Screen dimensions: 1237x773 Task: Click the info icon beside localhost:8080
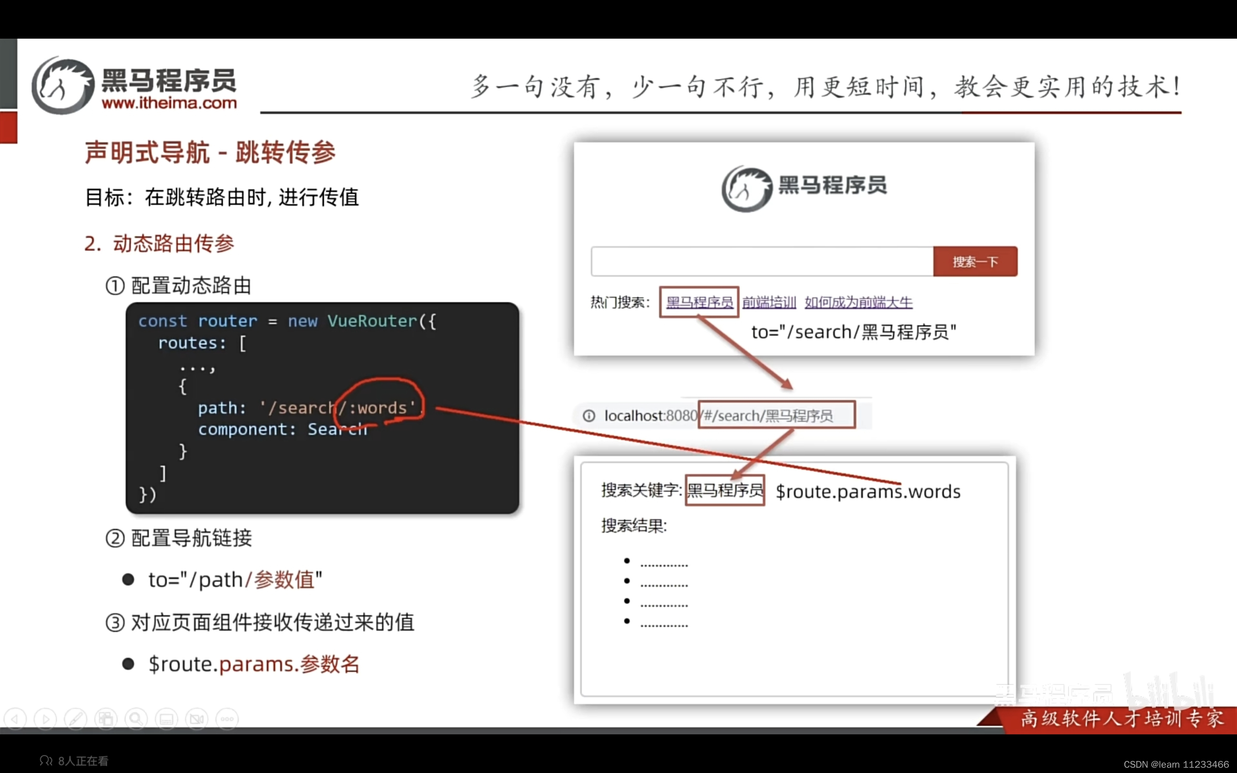(x=589, y=415)
